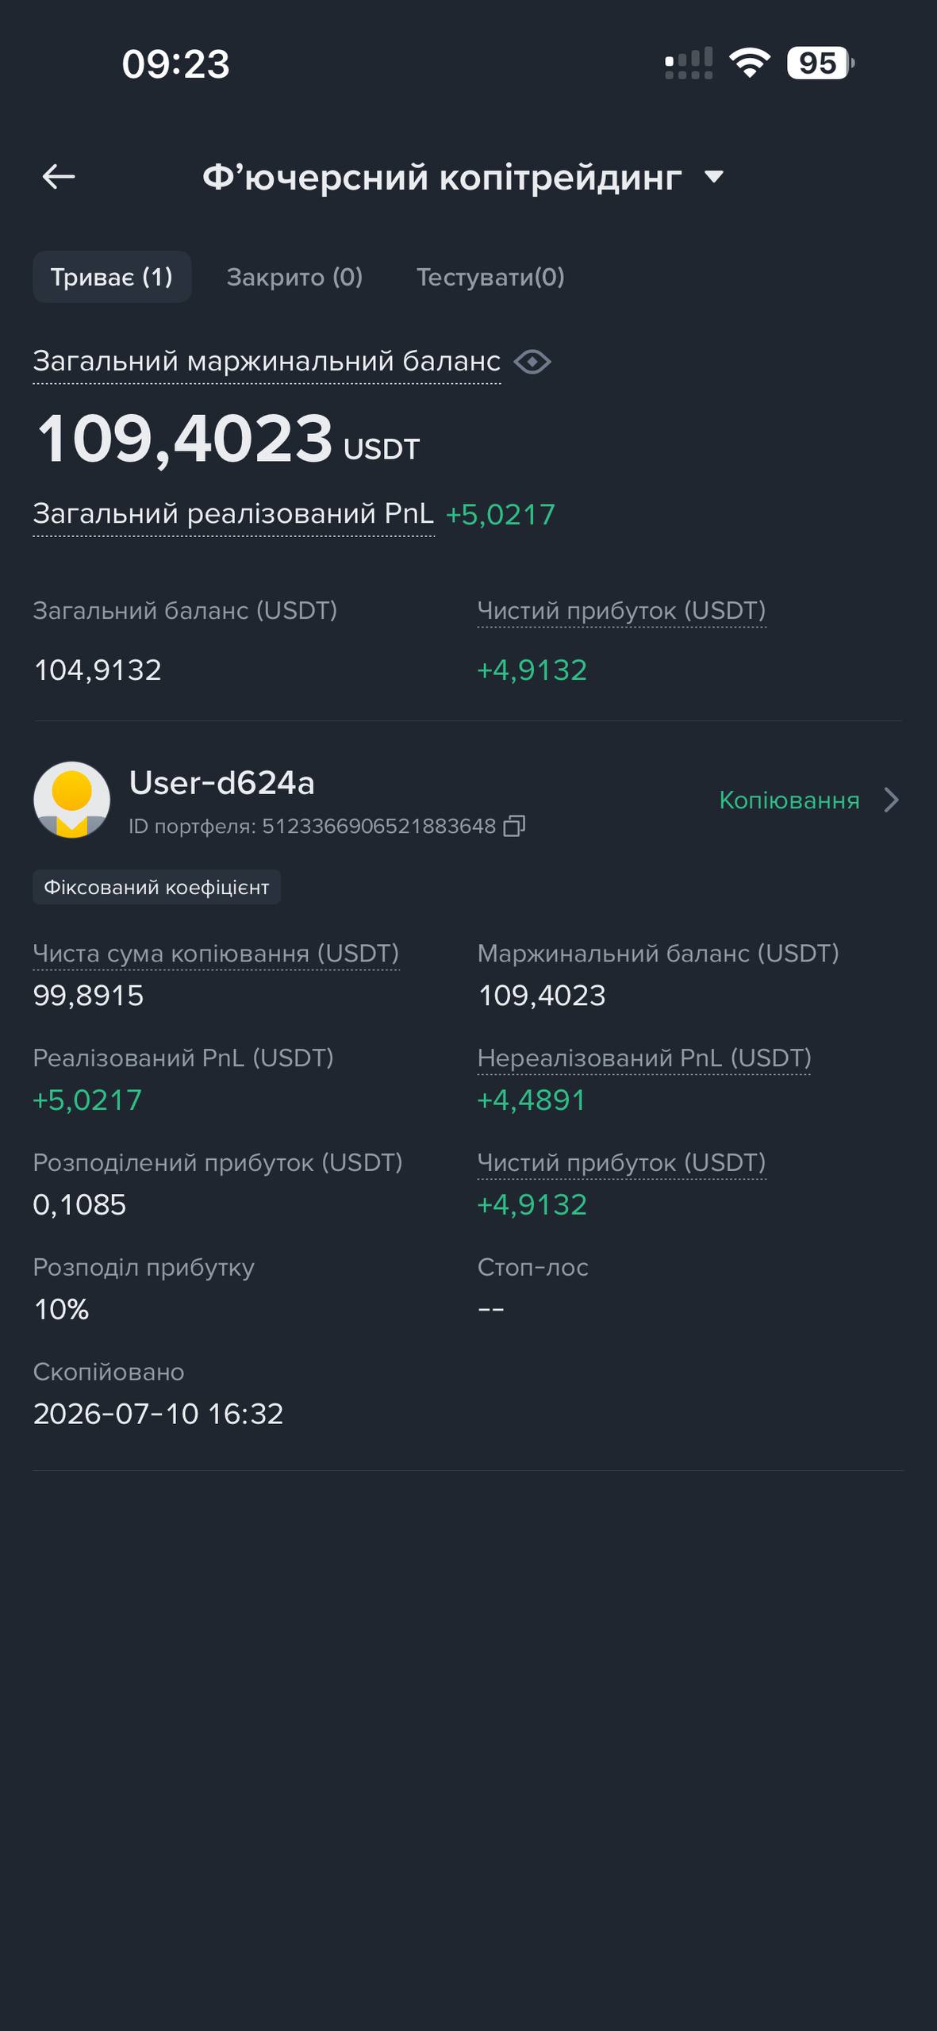Select the Триває (1) tab
Image resolution: width=937 pixels, height=2031 pixels.
[112, 277]
